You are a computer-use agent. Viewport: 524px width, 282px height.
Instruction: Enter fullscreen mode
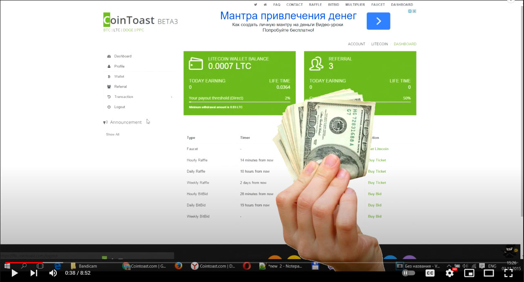tap(508, 273)
